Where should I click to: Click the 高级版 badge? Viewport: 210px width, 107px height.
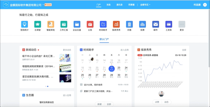[x=48, y=5]
